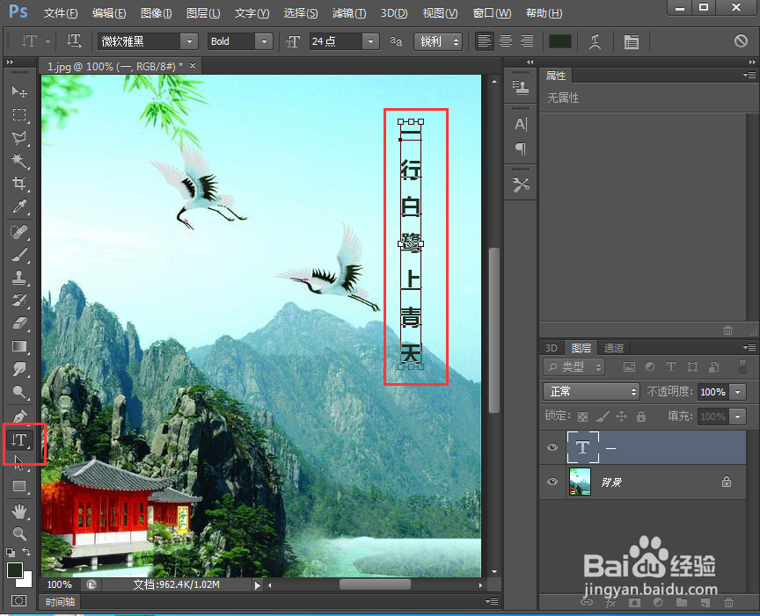Open the layer filter 类型 dropdown
This screenshot has width=760, height=616.
(574, 367)
